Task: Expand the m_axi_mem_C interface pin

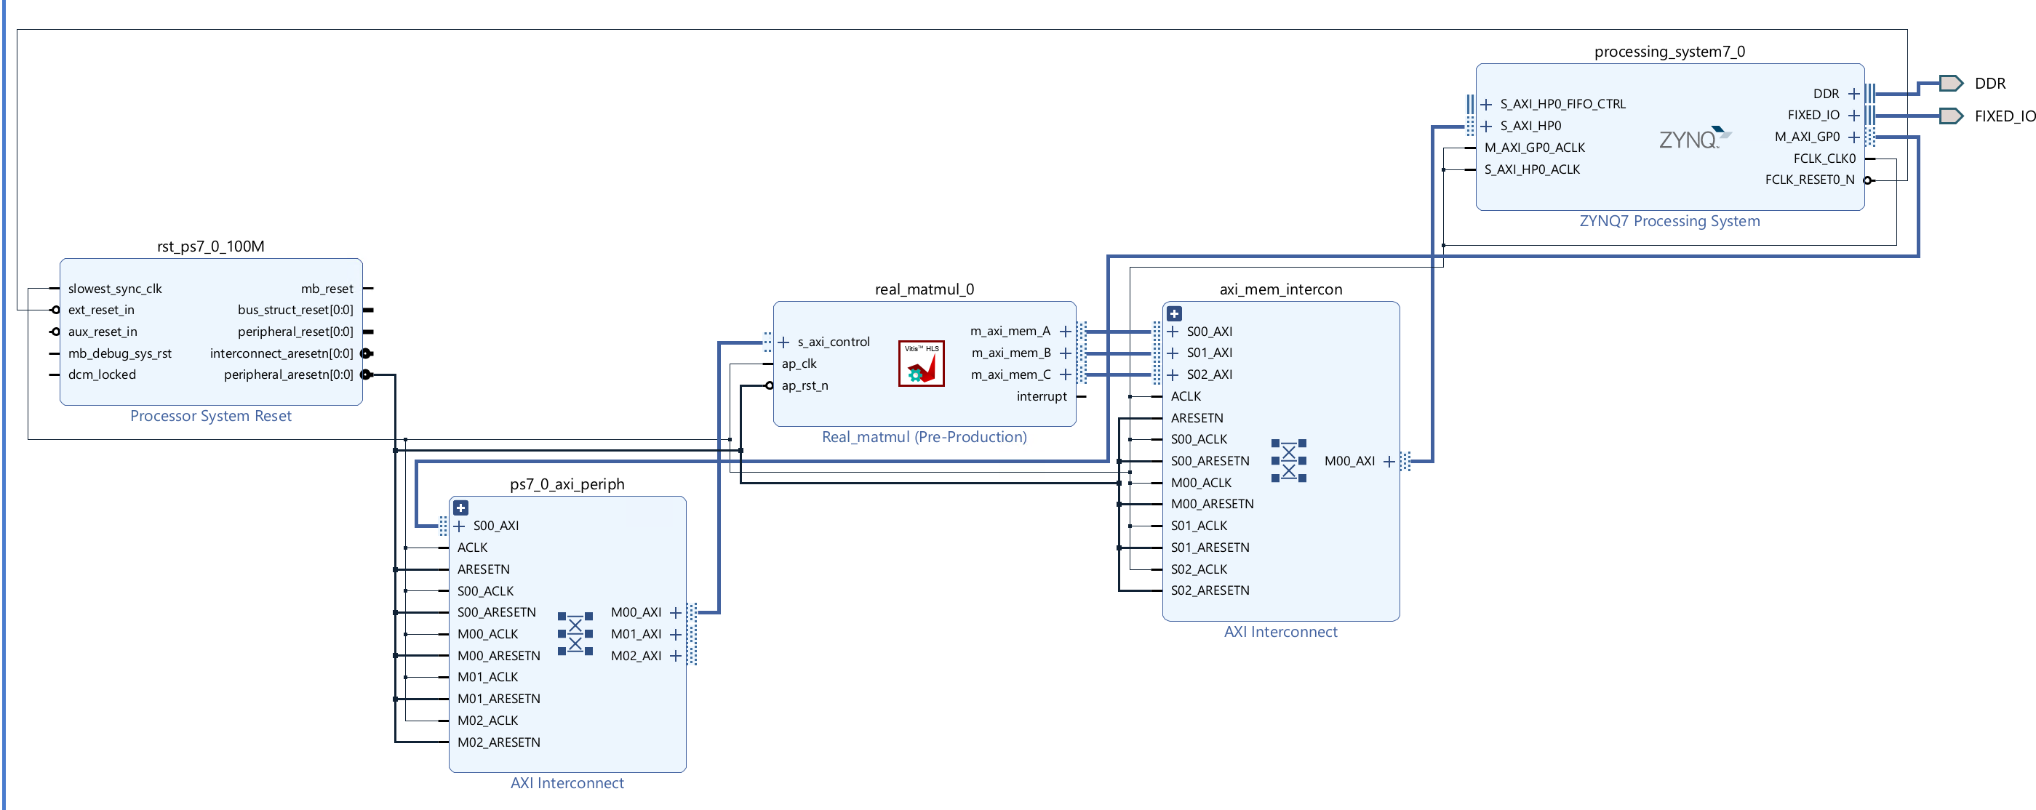Action: (x=1066, y=374)
